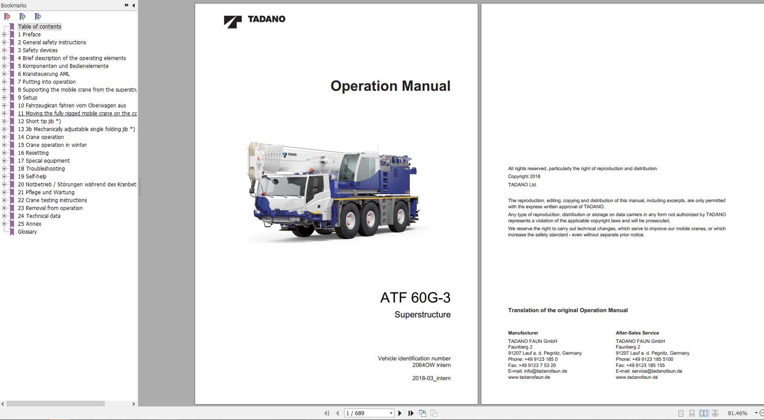This screenshot has height=420, width=764.
Task: Open bookmark 6 Kransteuerung AML
Action: pos(44,74)
